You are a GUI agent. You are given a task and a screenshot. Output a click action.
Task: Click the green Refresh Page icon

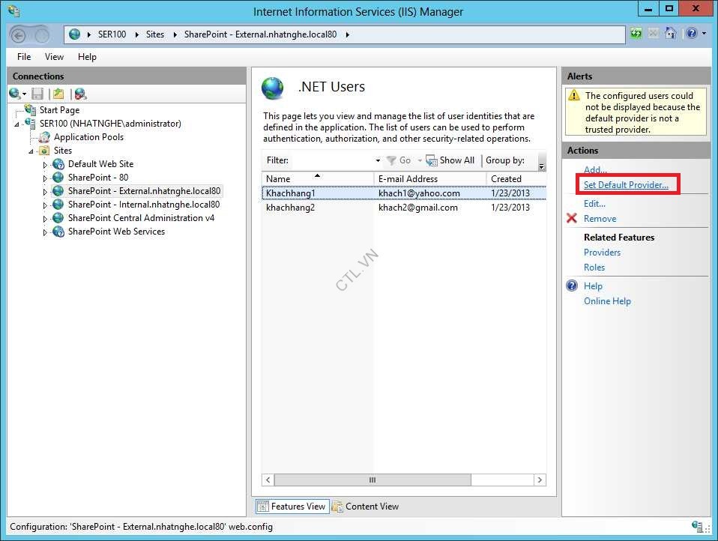tap(636, 34)
